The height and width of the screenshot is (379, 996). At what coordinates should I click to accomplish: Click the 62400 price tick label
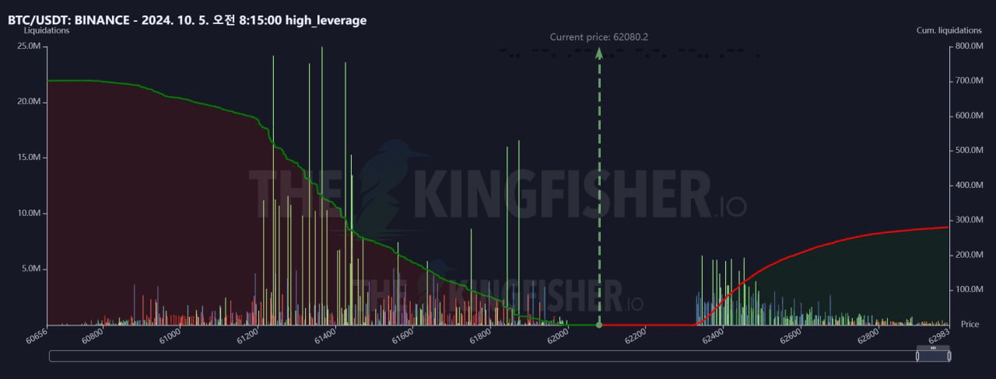713,336
